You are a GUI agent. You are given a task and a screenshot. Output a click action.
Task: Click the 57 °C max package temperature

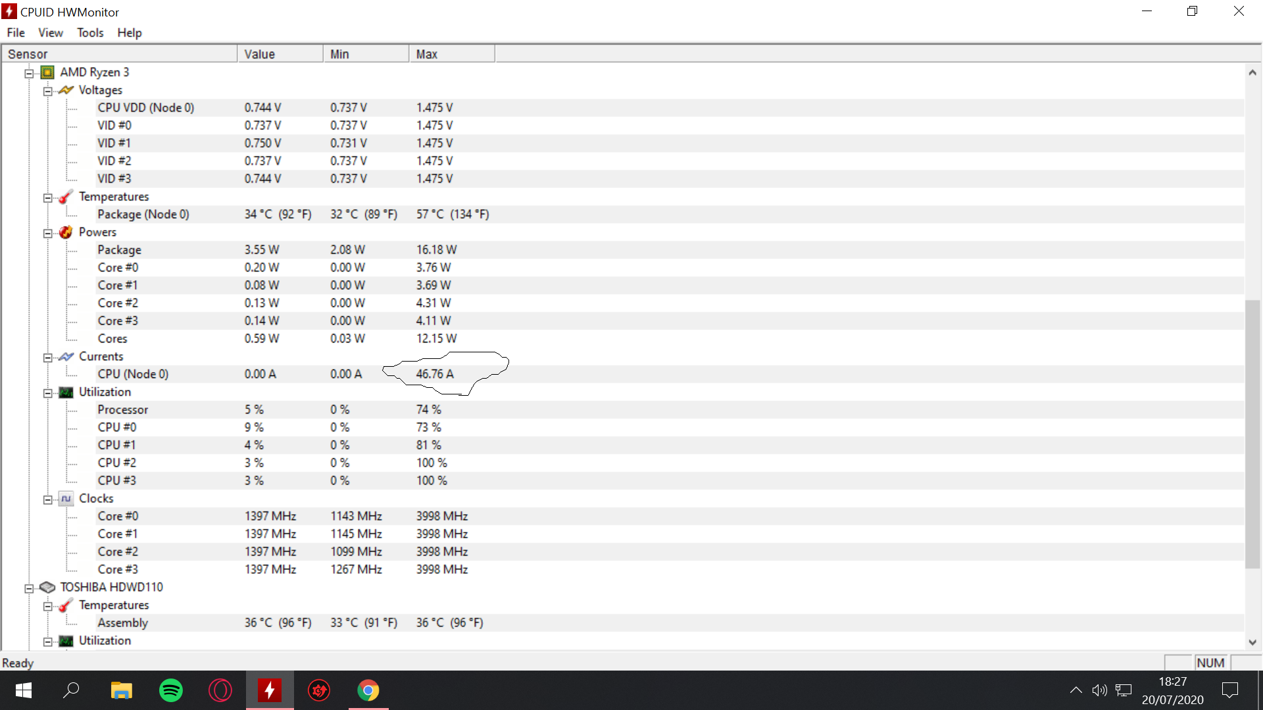click(453, 214)
